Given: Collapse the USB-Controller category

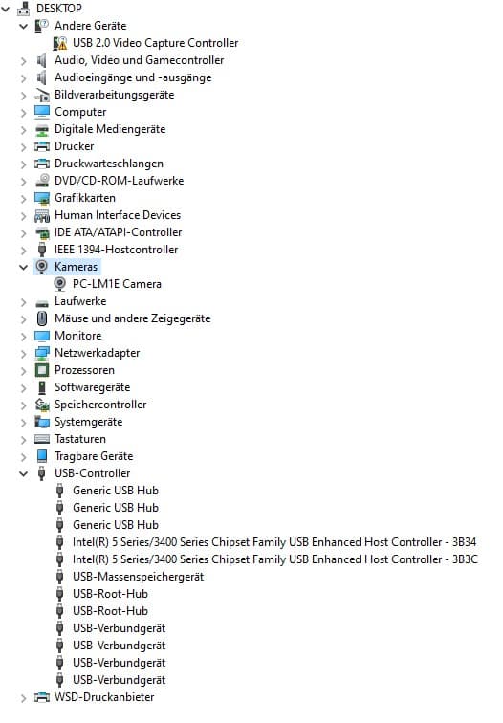Looking at the screenshot, I should 24,473.
